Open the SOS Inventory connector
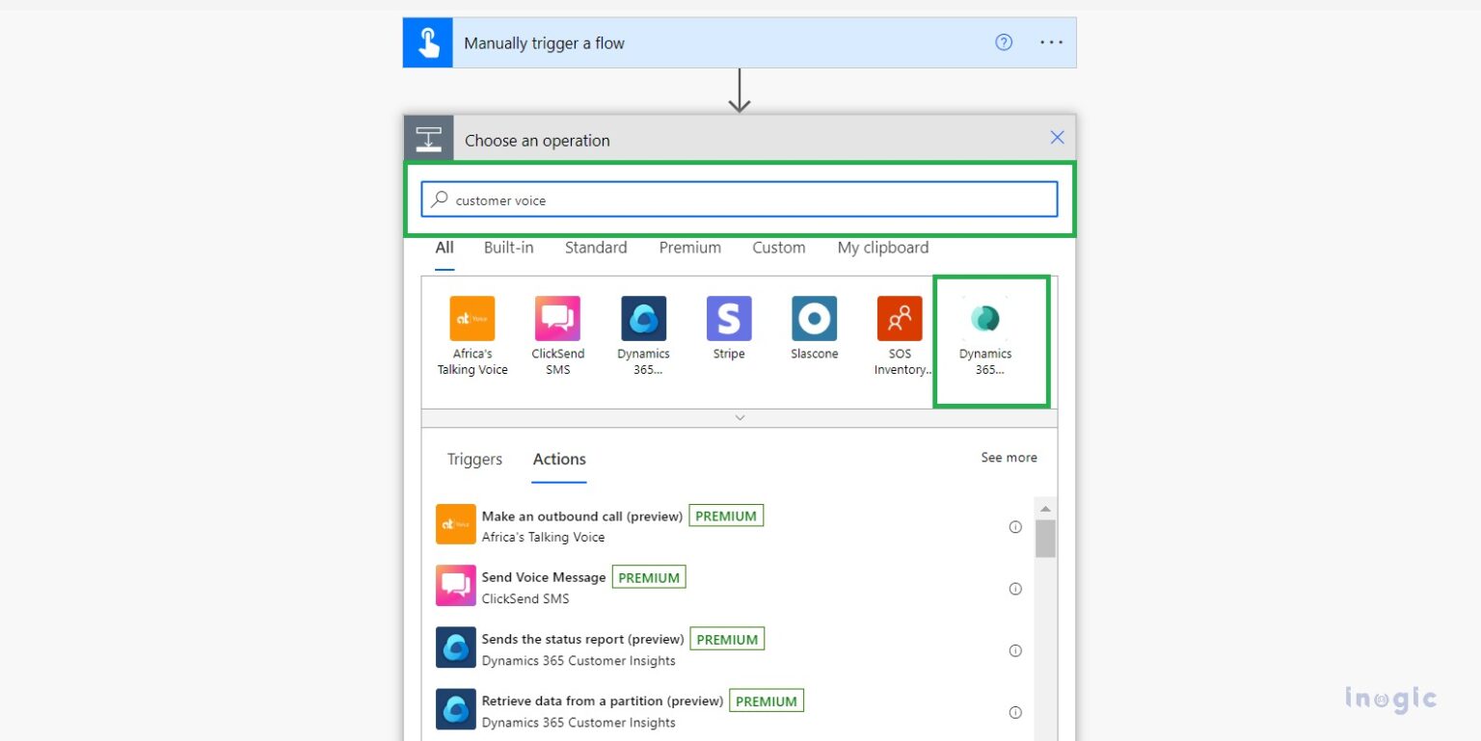 900,319
